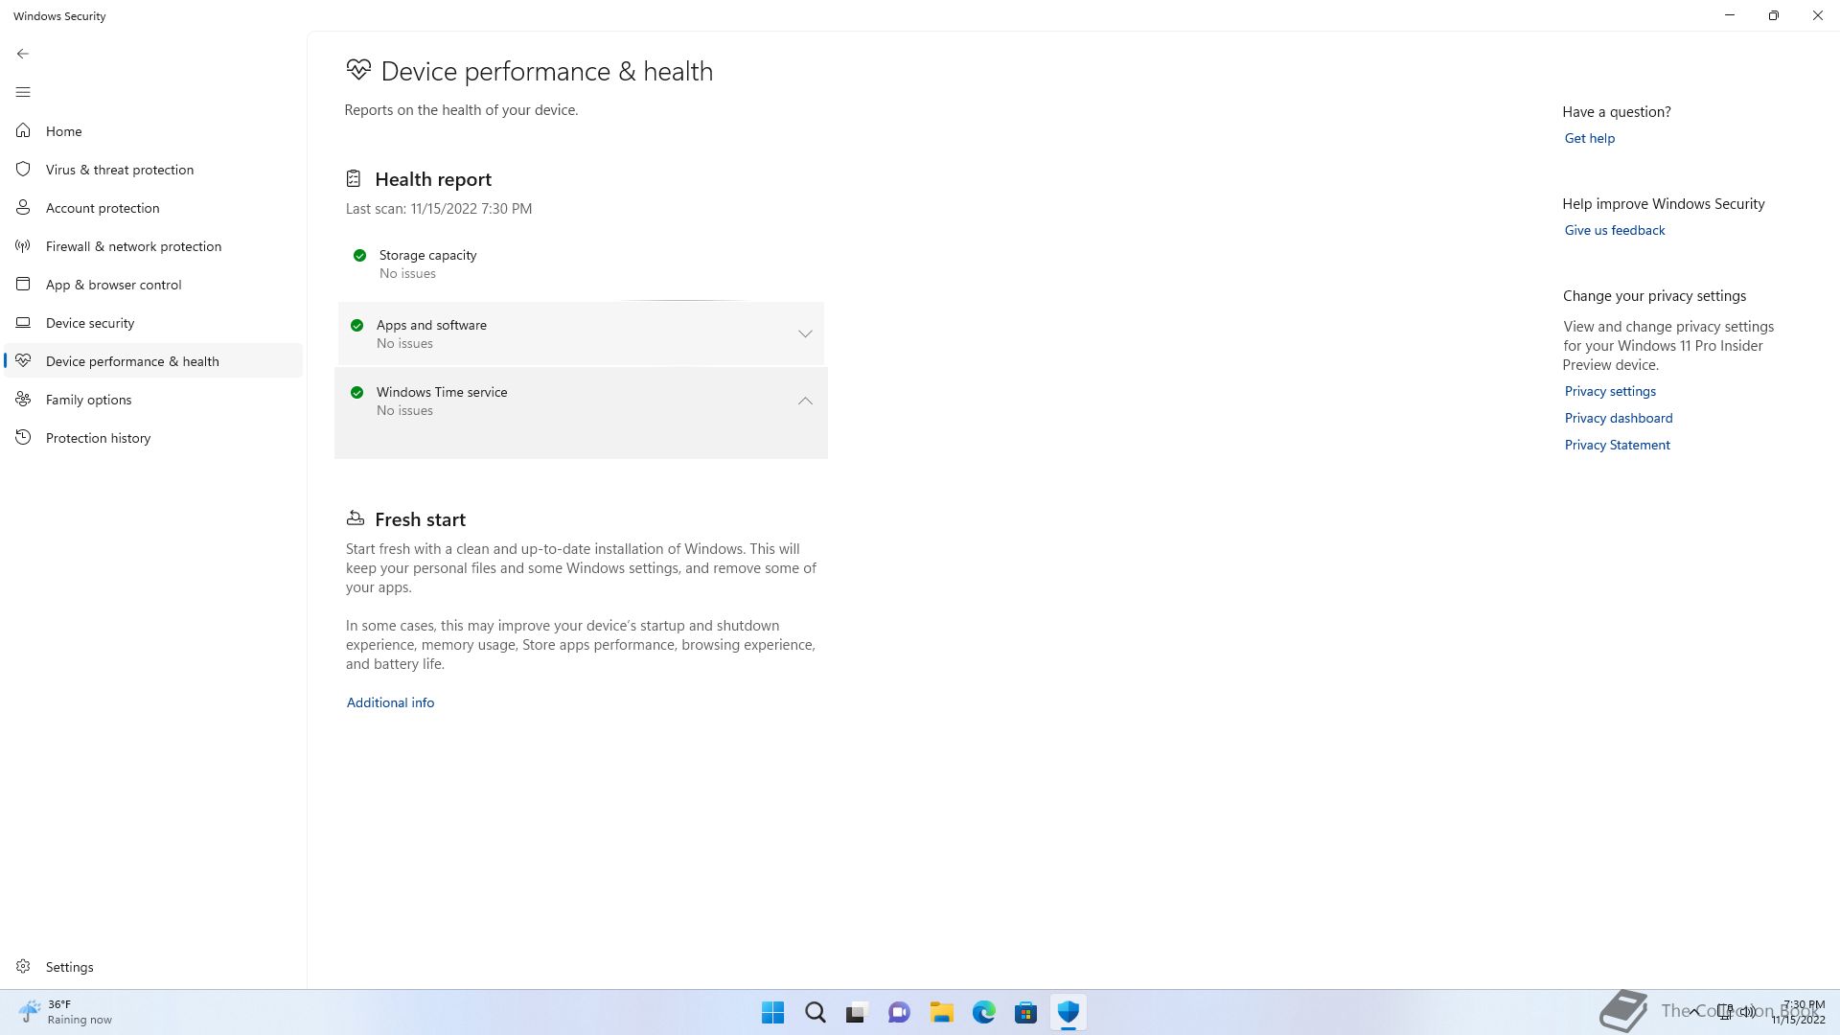Click the Fresh start icon
Image resolution: width=1840 pixels, height=1035 pixels.
pyautogui.click(x=356, y=517)
